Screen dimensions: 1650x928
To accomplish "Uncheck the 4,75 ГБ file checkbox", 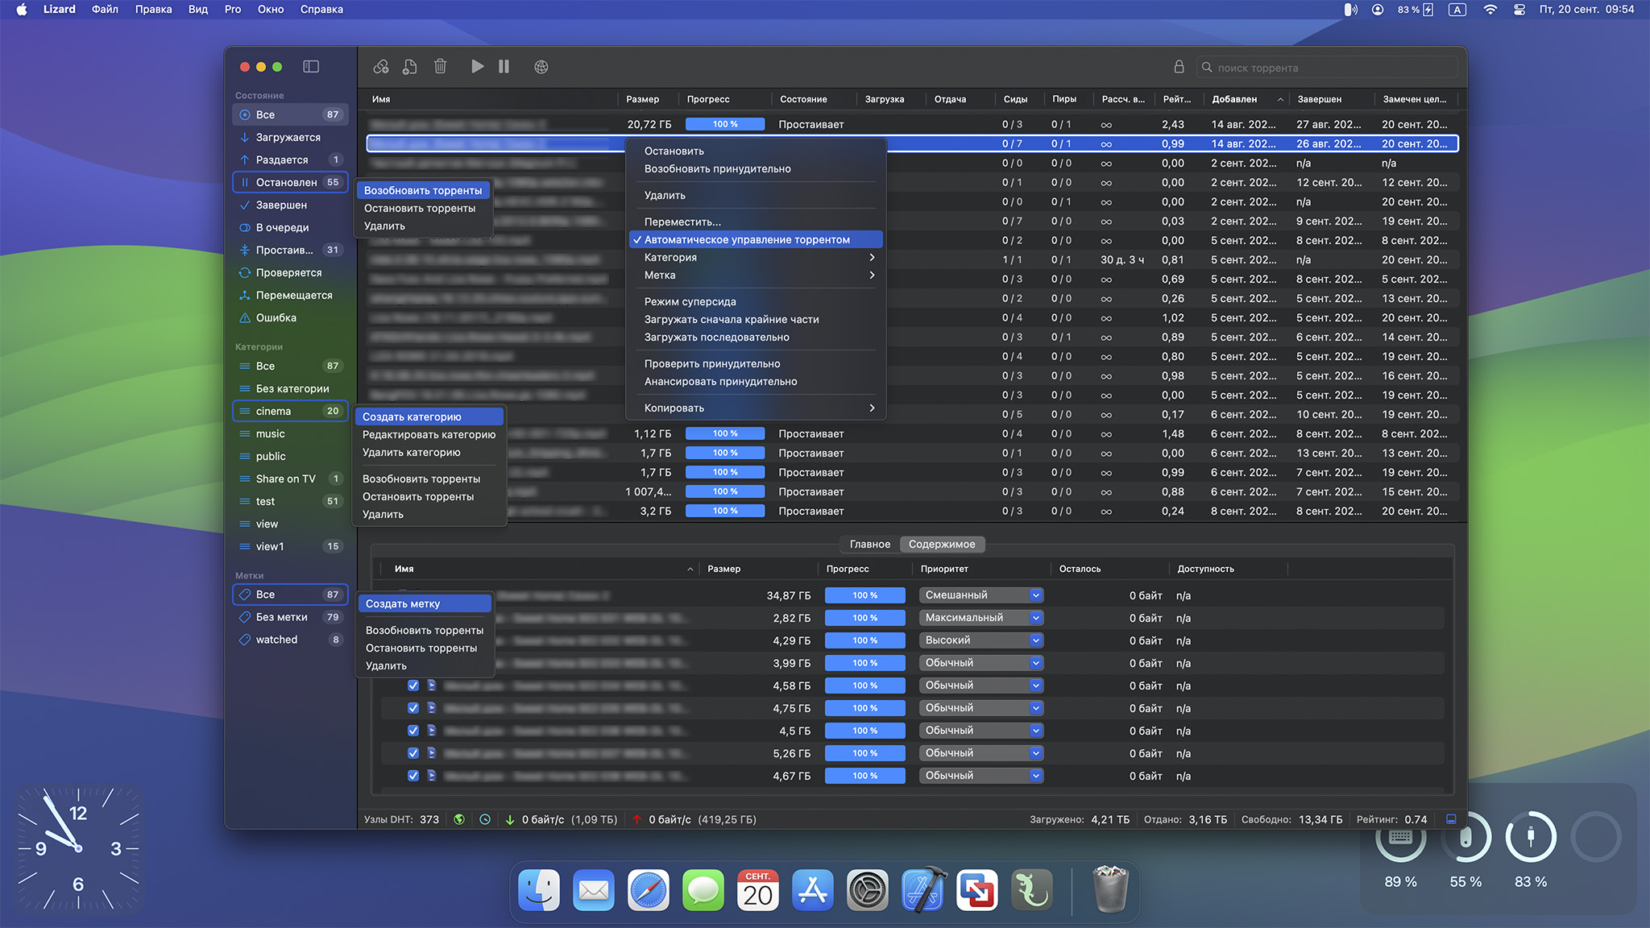I will 413,708.
